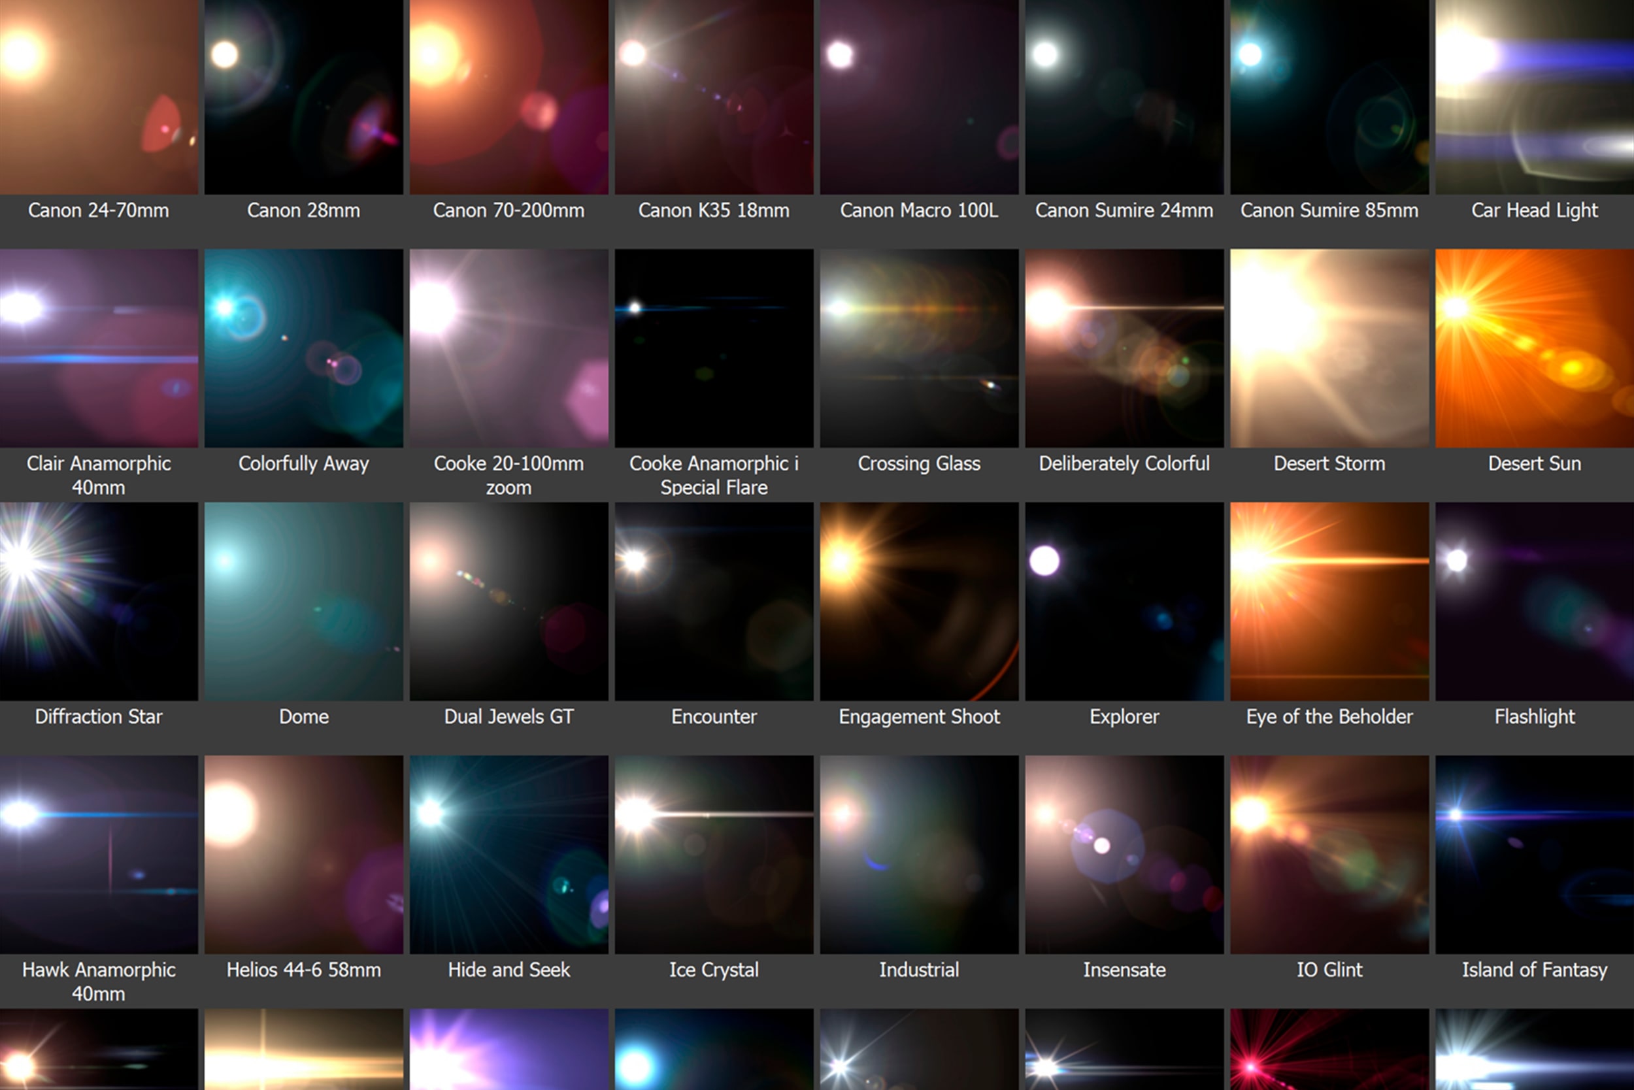Select the Ice Crystal flare thumbnail
The image size is (1634, 1090).
pyautogui.click(x=713, y=853)
